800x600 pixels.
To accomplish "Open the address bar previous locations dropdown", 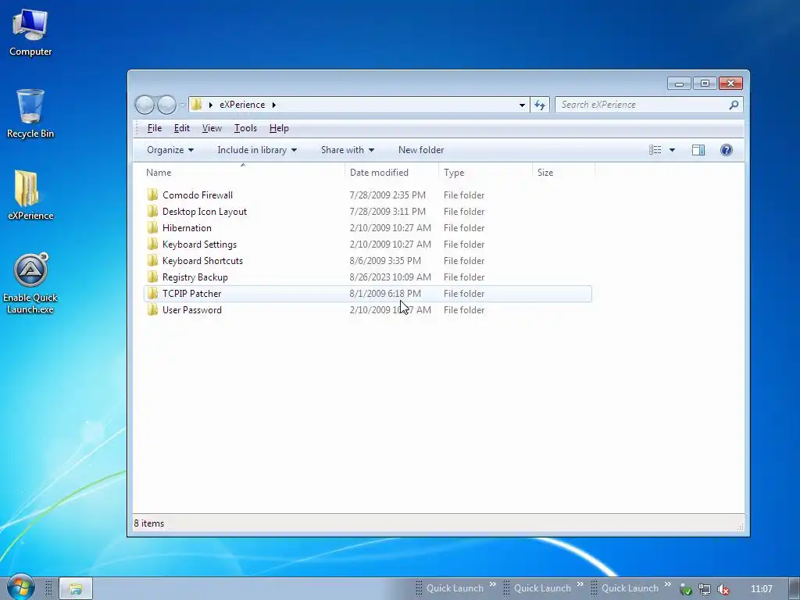I will [x=522, y=105].
